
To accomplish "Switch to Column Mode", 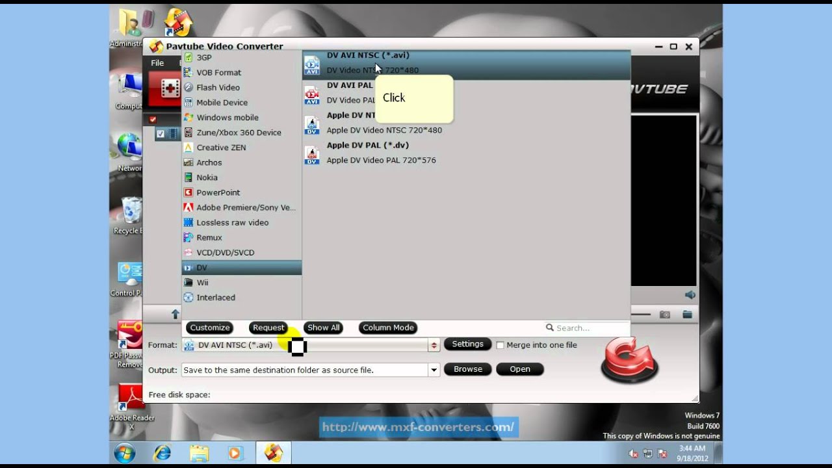I will pyautogui.click(x=388, y=328).
